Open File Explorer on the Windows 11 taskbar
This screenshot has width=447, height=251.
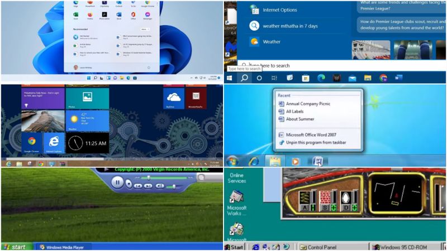point(122,78)
